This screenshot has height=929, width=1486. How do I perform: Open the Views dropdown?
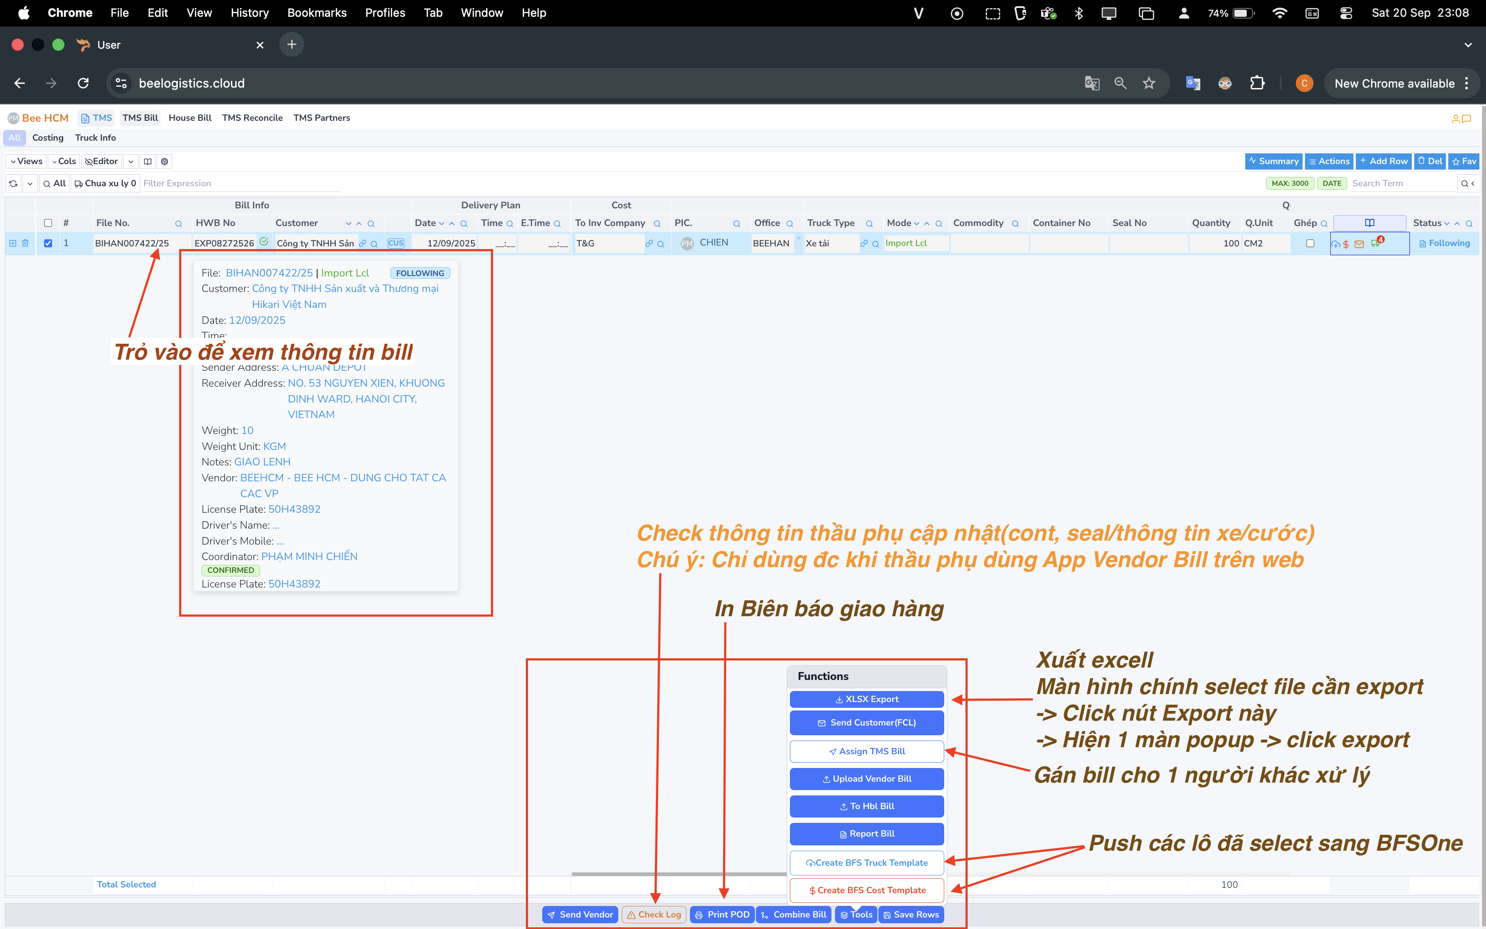click(x=27, y=161)
